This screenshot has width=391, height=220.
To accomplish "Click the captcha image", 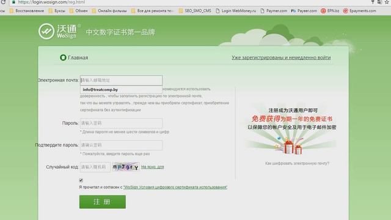I will [126, 167].
